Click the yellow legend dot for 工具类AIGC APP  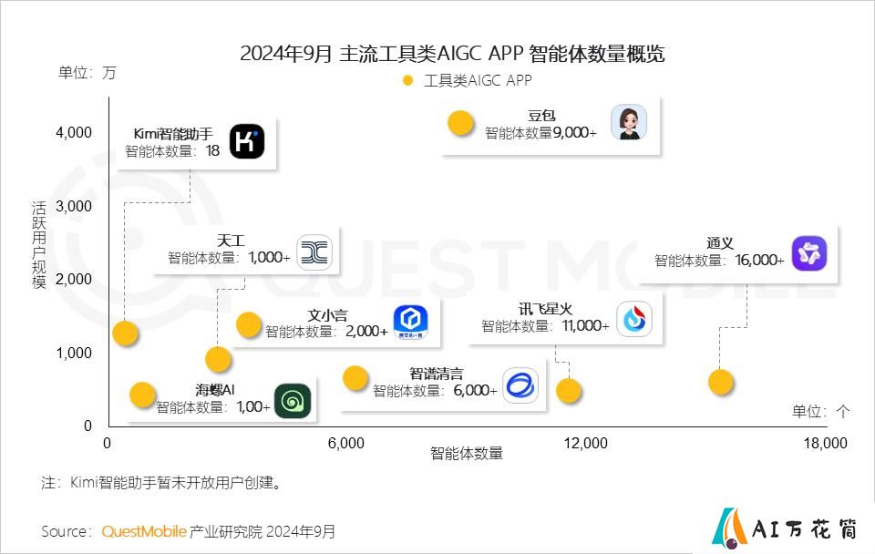point(408,81)
